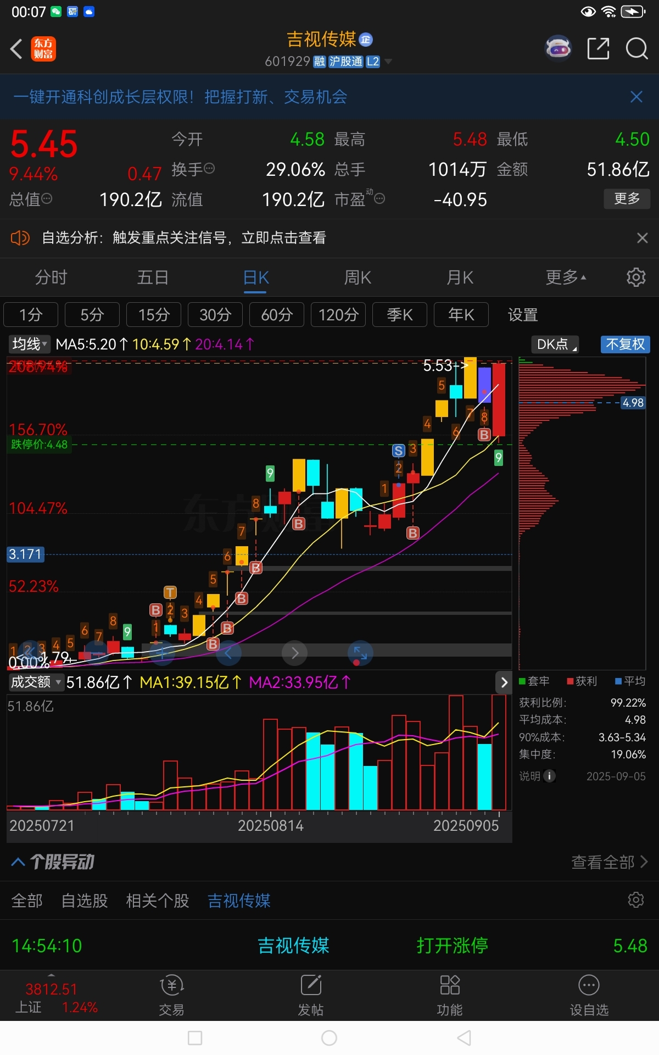Open the 成交额 indicator dropdown
659x1055 pixels.
click(36, 682)
